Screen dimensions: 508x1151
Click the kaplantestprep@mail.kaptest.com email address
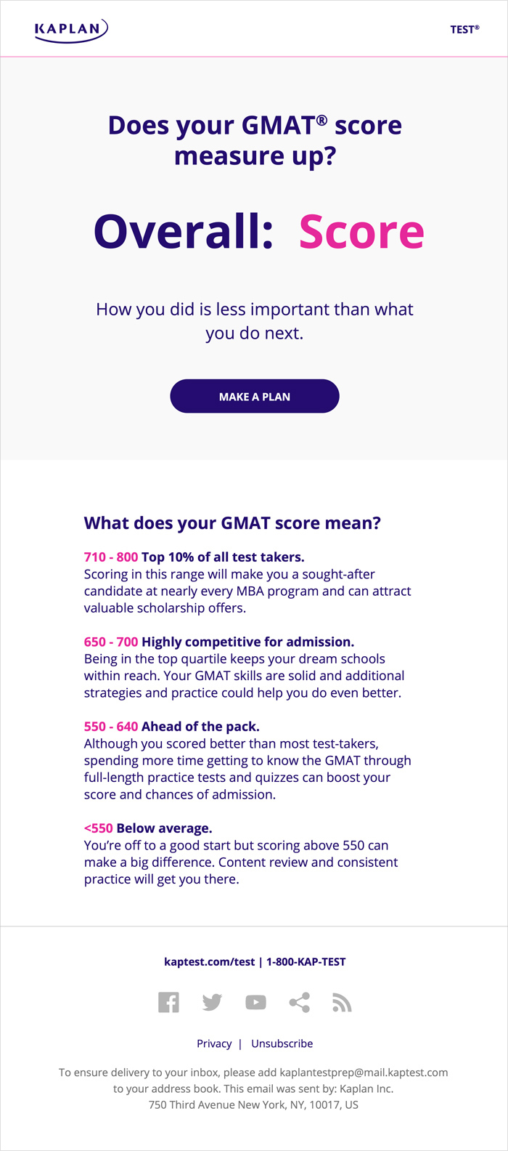(364, 1073)
